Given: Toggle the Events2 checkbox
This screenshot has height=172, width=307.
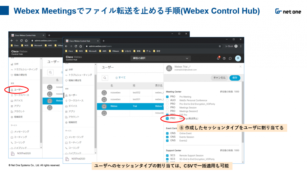Looking at the screenshot, I should (x=167, y=141).
